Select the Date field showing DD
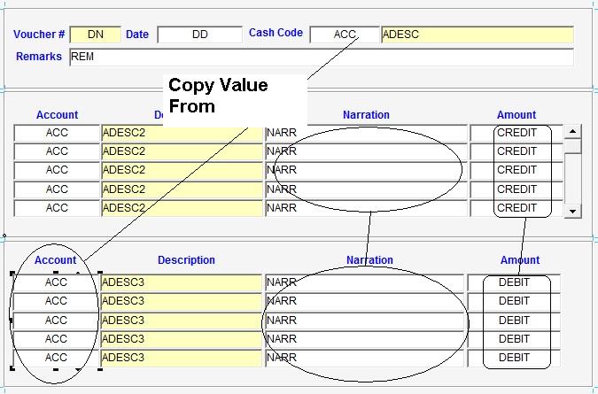Viewport: 598px width, 394px height. click(199, 35)
